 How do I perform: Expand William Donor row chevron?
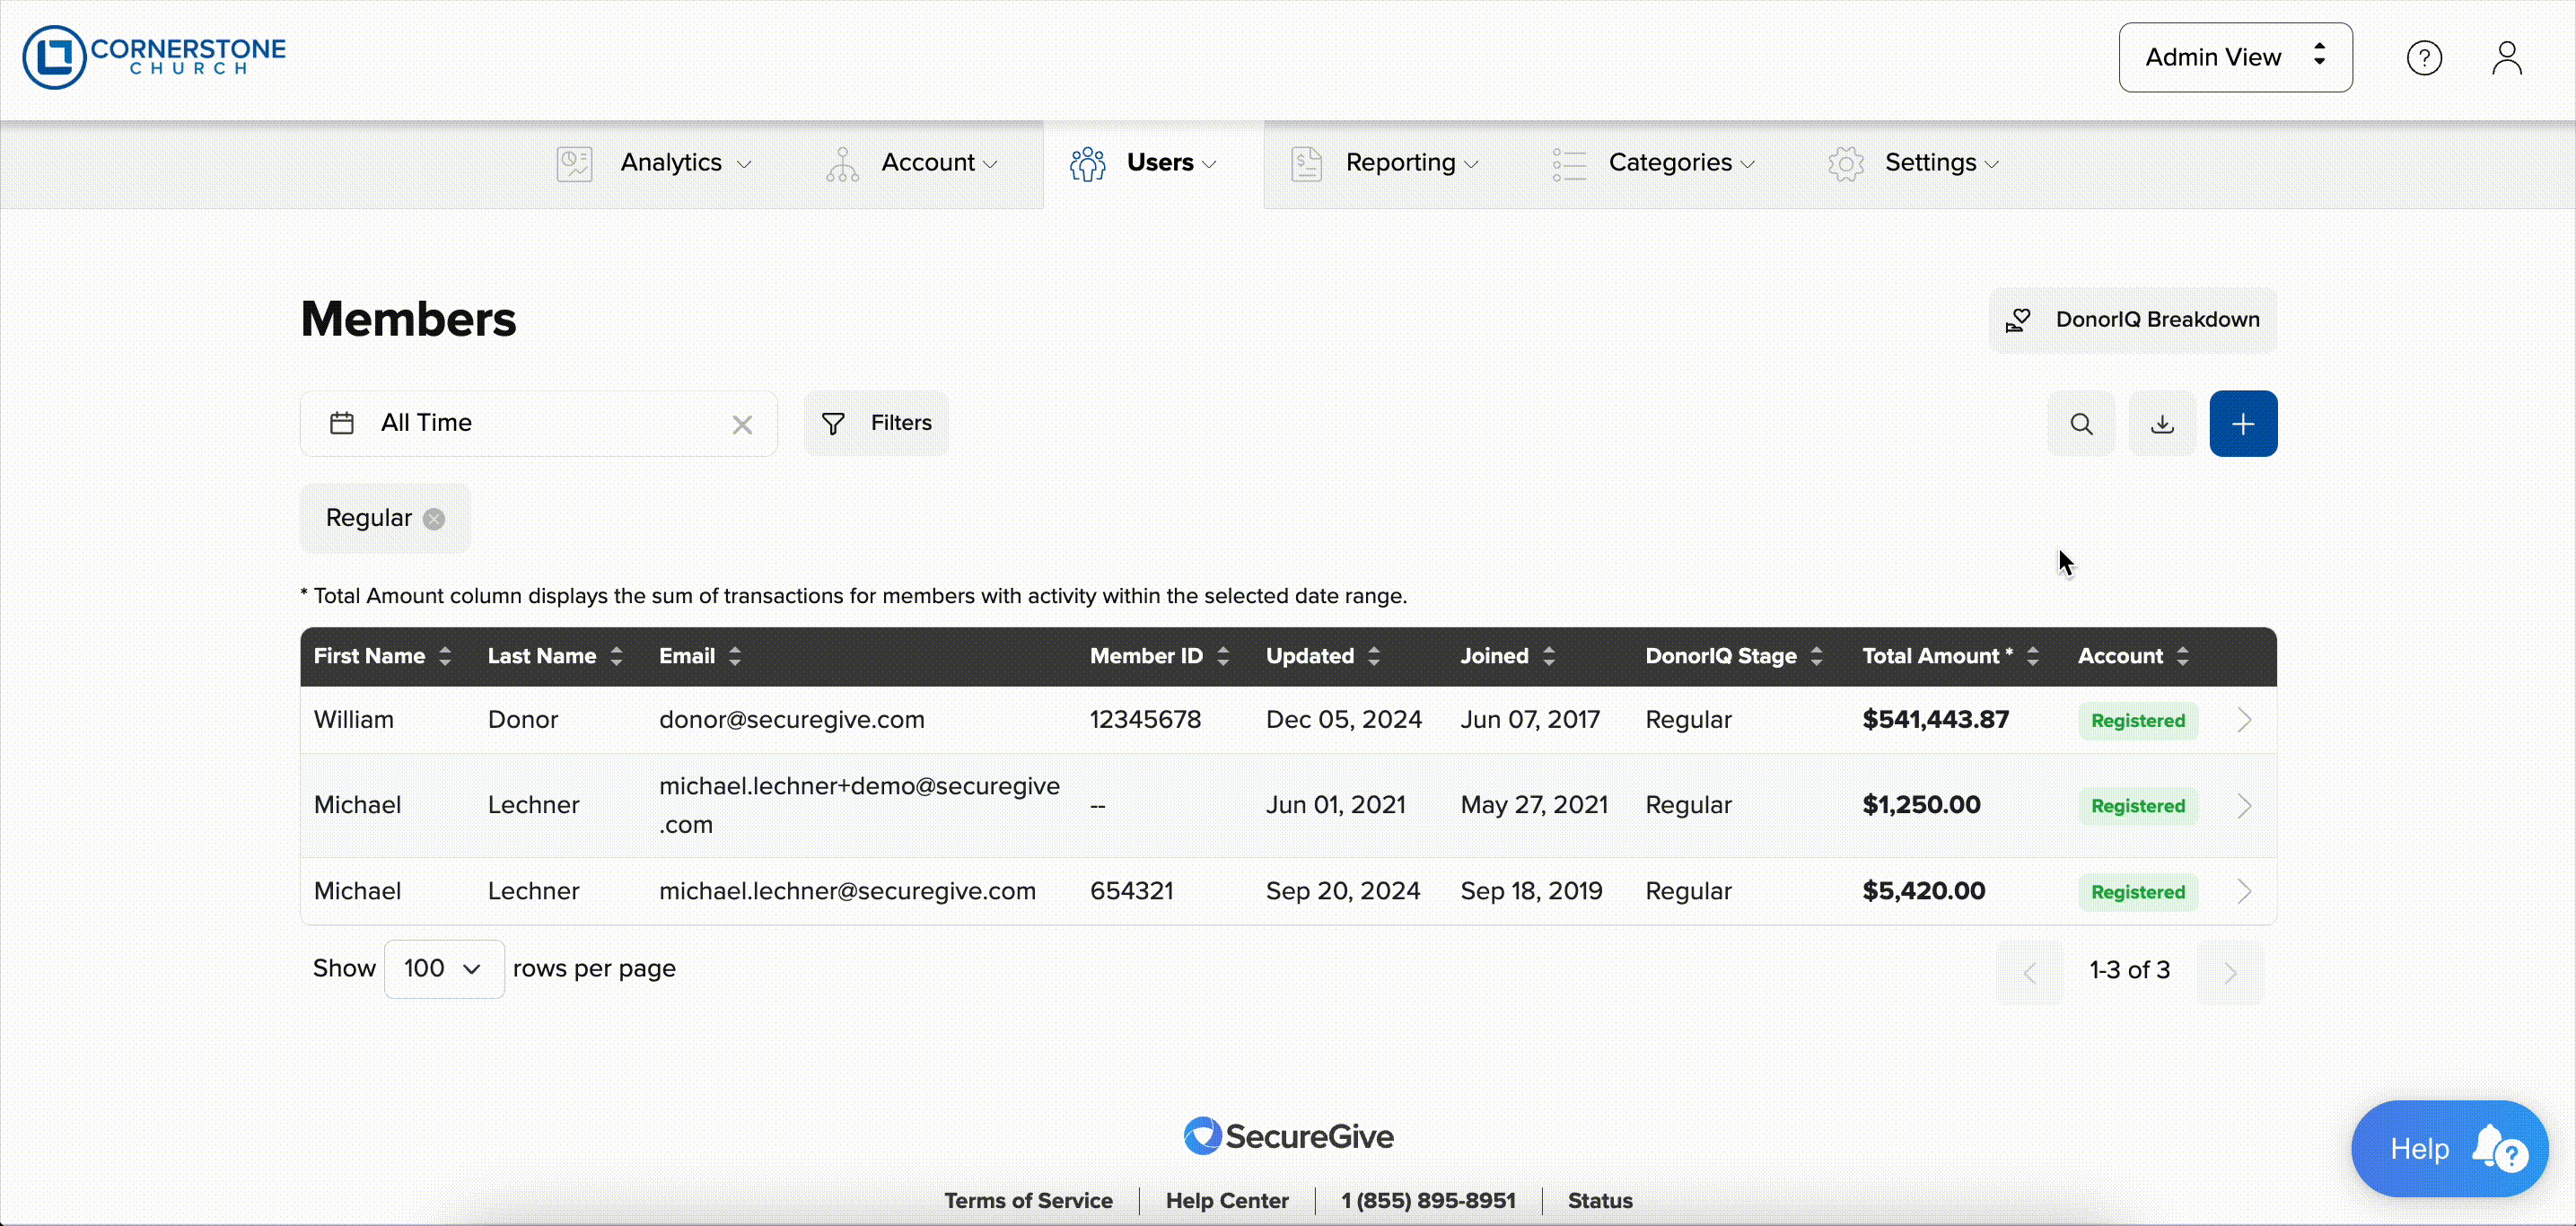point(2244,720)
